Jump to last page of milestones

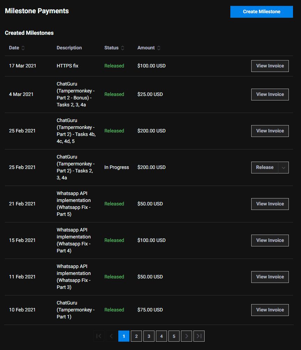click(199, 336)
